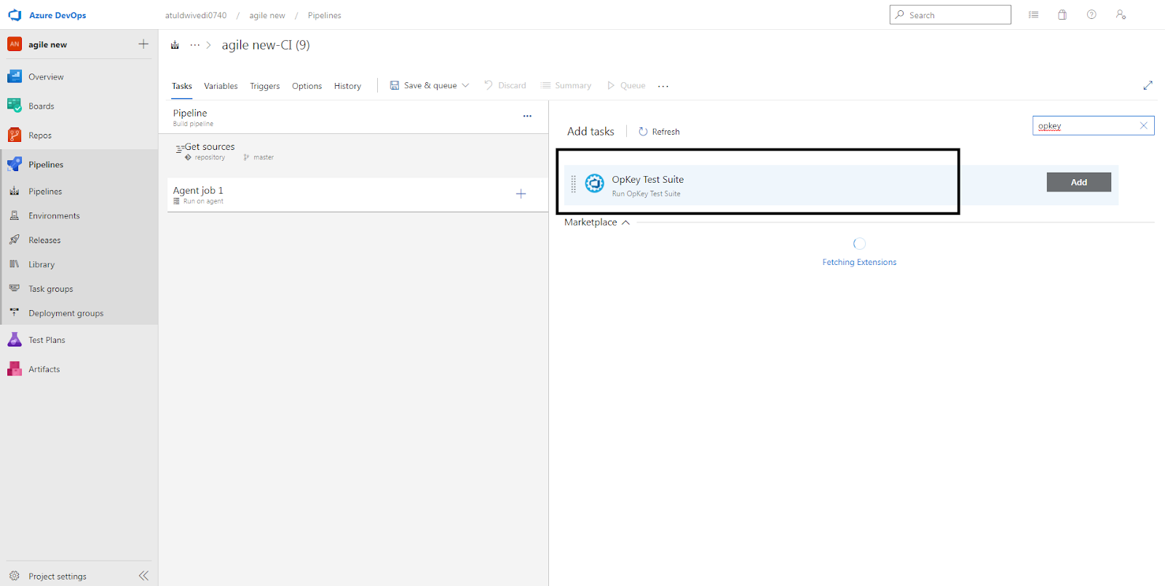
Task: Open Repos from the sidebar
Action: coord(40,135)
